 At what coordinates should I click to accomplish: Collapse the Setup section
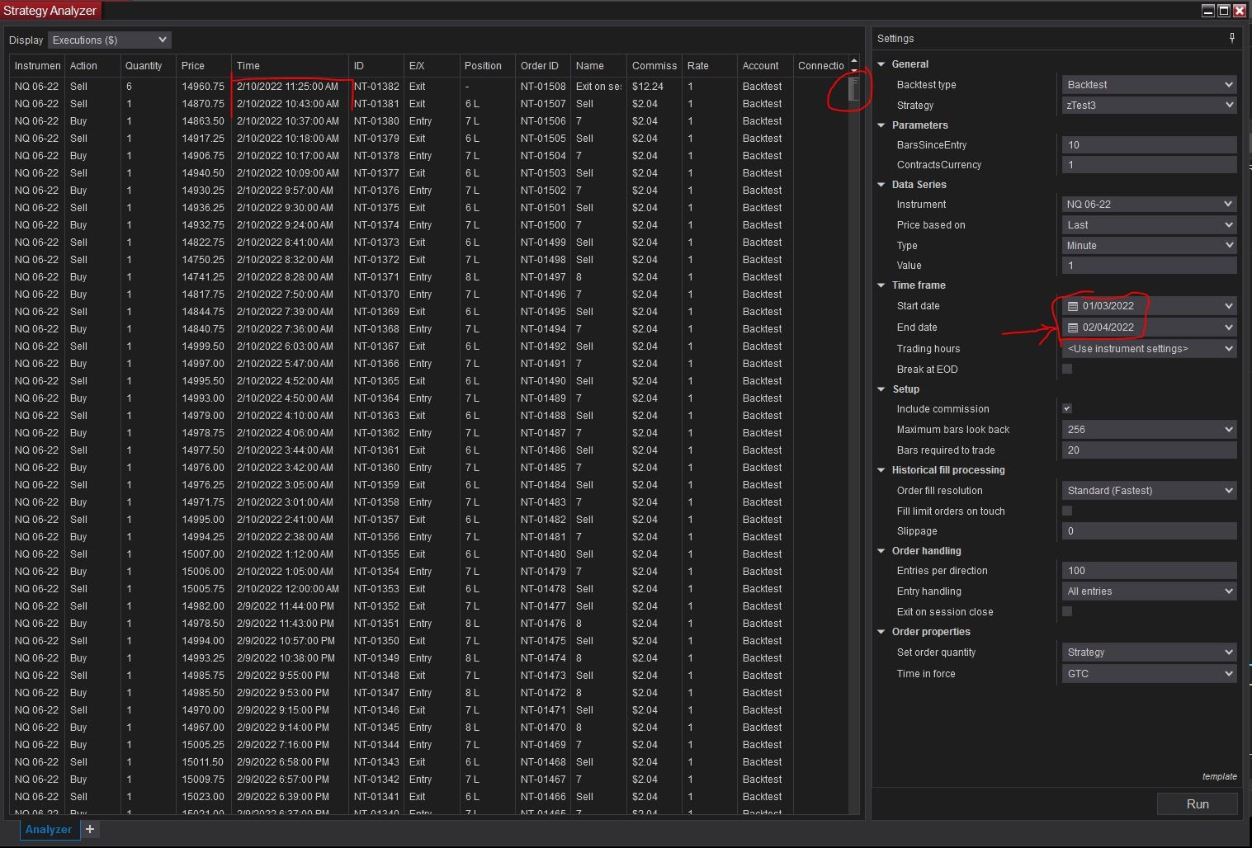(x=881, y=389)
